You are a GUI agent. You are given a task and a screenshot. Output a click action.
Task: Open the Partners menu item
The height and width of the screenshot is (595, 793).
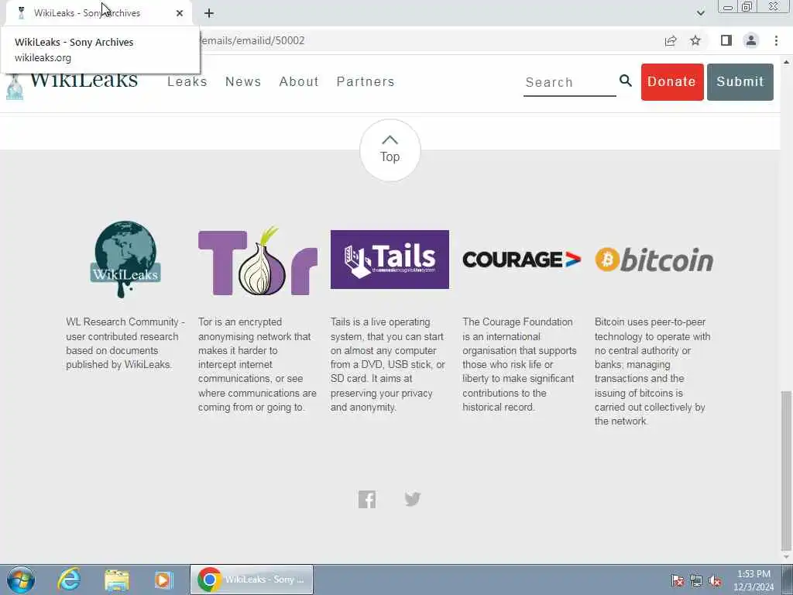pyautogui.click(x=366, y=81)
